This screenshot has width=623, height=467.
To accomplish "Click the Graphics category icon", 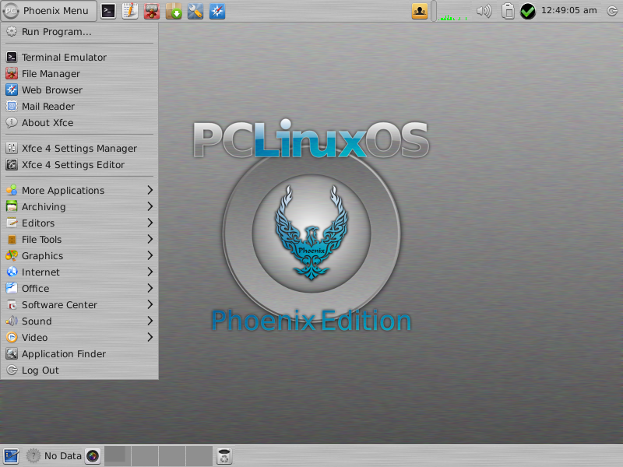I will (12, 255).
